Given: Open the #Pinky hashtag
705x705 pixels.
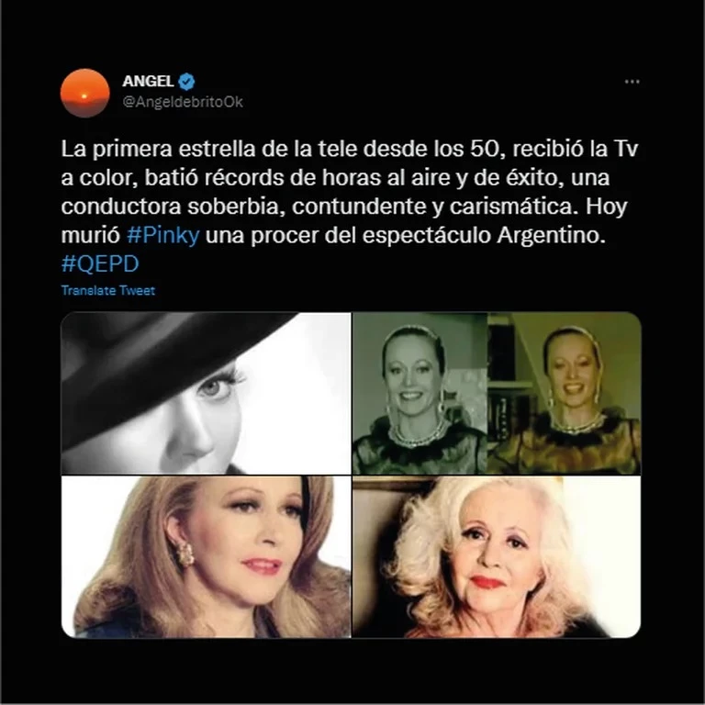Looking at the screenshot, I should pos(162,235).
